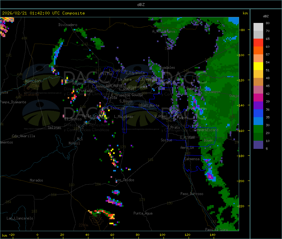Click the Salinas map label
Image resolution: width=282 pixels, height=239 pixels.
click(54, 128)
